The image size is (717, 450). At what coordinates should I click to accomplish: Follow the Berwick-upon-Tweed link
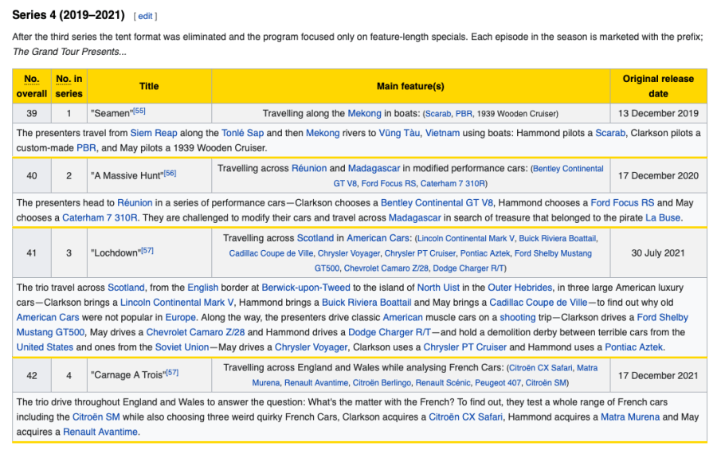(x=305, y=288)
